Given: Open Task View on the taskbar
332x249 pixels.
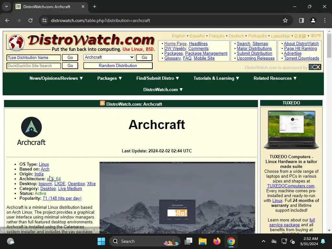Looking at the screenshot, I should (x=188, y=241).
